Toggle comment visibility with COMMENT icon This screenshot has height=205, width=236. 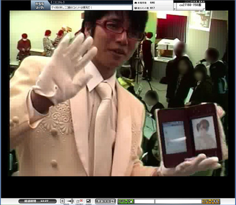click(80, 201)
